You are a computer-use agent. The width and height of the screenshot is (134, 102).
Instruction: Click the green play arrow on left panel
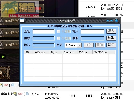[3, 57]
